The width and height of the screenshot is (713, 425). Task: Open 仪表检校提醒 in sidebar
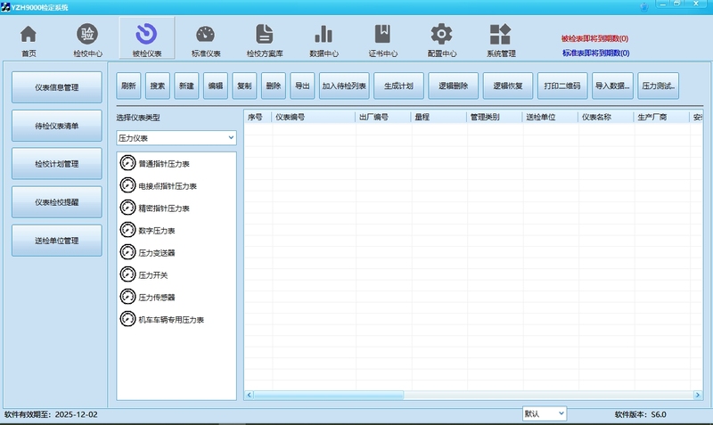57,202
